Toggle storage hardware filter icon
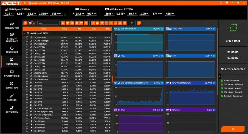The height and width of the screenshot is (134, 248). pyautogui.click(x=77, y=23)
